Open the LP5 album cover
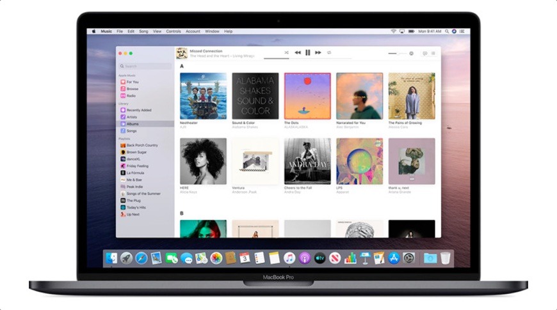Image resolution: width=557 pixels, height=310 pixels. click(360, 161)
